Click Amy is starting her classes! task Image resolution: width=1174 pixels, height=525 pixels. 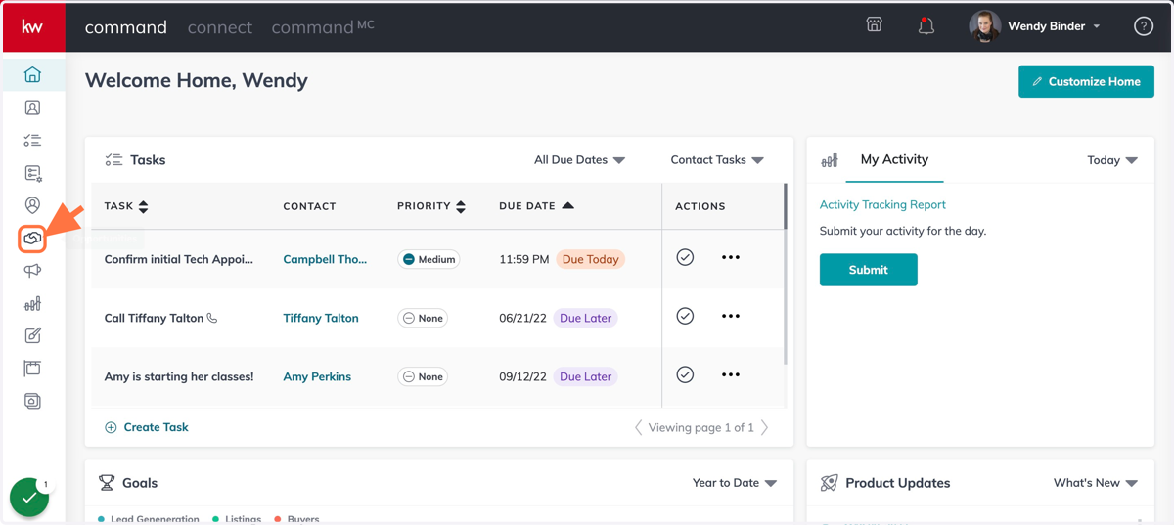click(179, 376)
